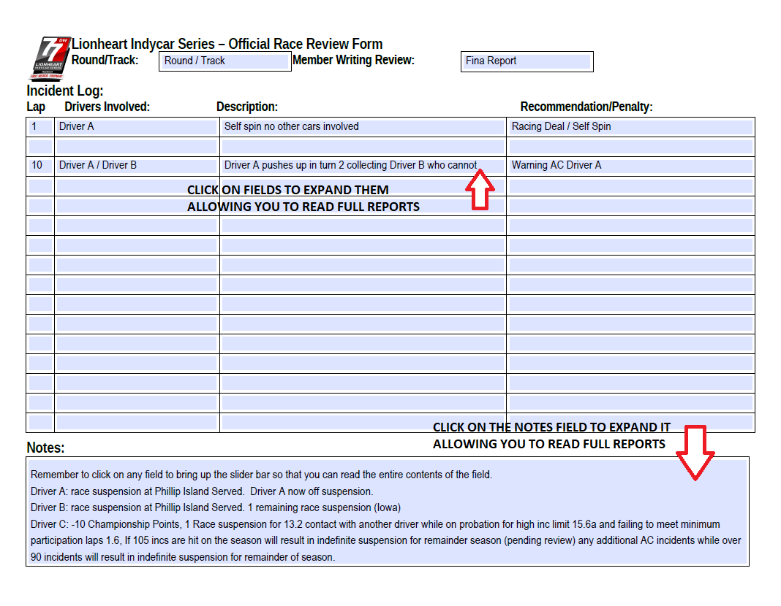This screenshot has height=606, width=781.
Task: Click the 'Description:' column header
Action: (x=247, y=107)
